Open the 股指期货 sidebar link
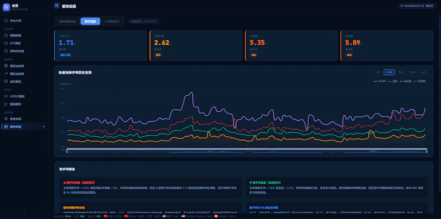Viewport: 441px width, 219px height. coord(24,104)
